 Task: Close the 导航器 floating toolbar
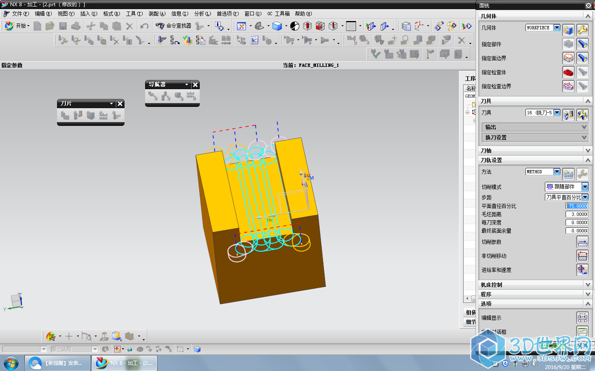point(196,85)
